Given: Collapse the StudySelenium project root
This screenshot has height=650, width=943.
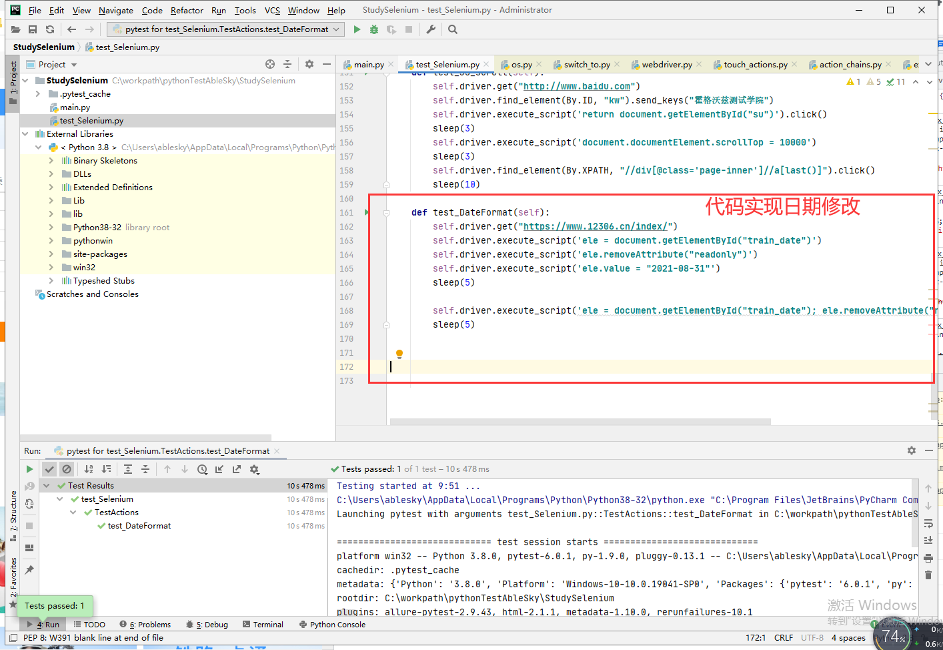Looking at the screenshot, I should [25, 80].
